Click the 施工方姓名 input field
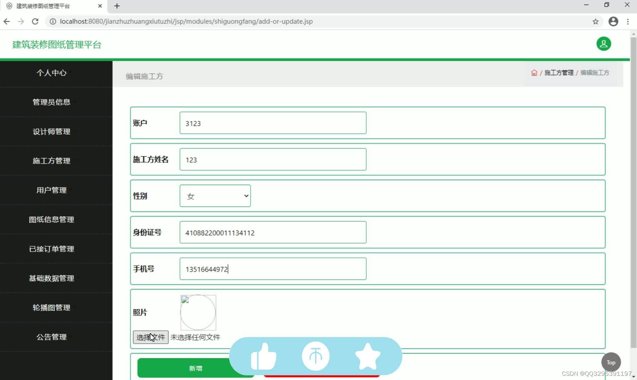Viewport: 637px width, 380px height. pos(273,159)
